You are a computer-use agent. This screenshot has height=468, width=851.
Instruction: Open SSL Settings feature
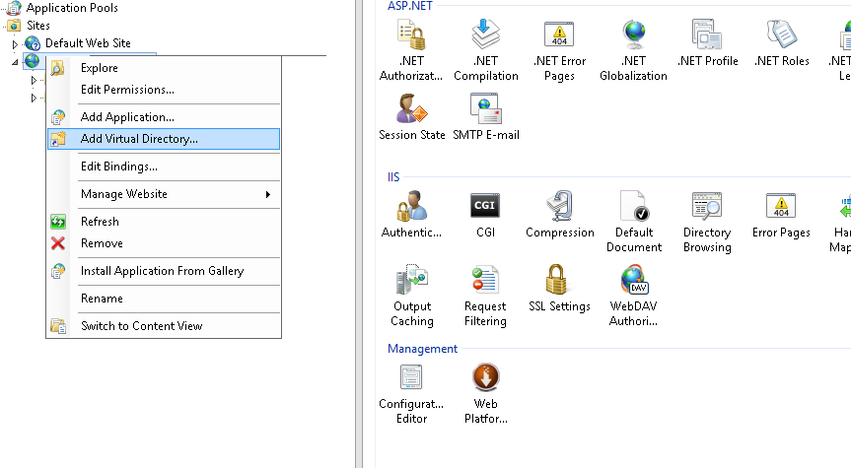[x=559, y=289]
